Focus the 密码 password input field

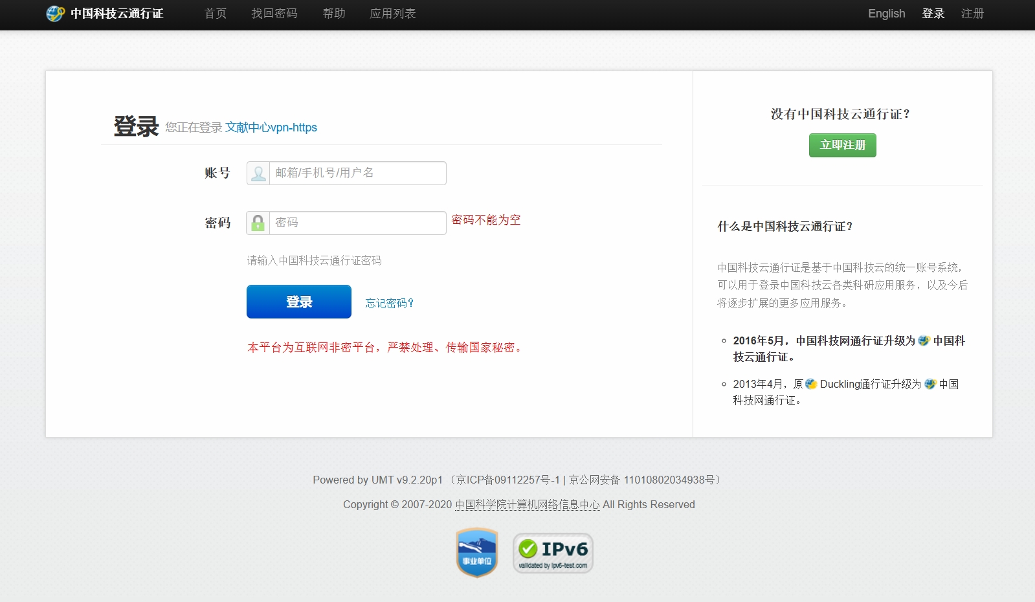point(357,223)
